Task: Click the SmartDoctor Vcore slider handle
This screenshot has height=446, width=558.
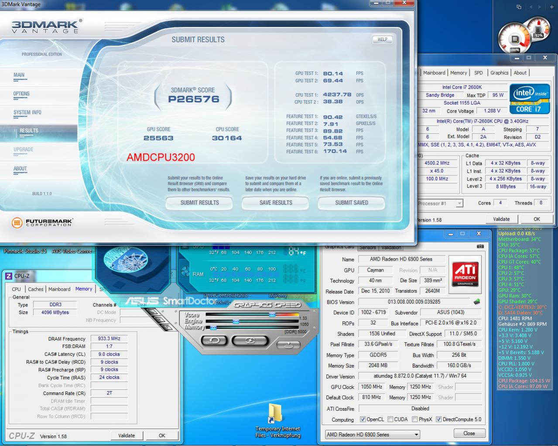Action: pyautogui.click(x=272, y=315)
